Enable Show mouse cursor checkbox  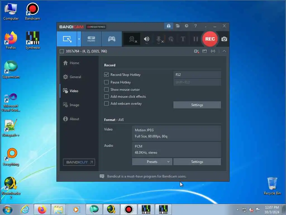pos(106,89)
